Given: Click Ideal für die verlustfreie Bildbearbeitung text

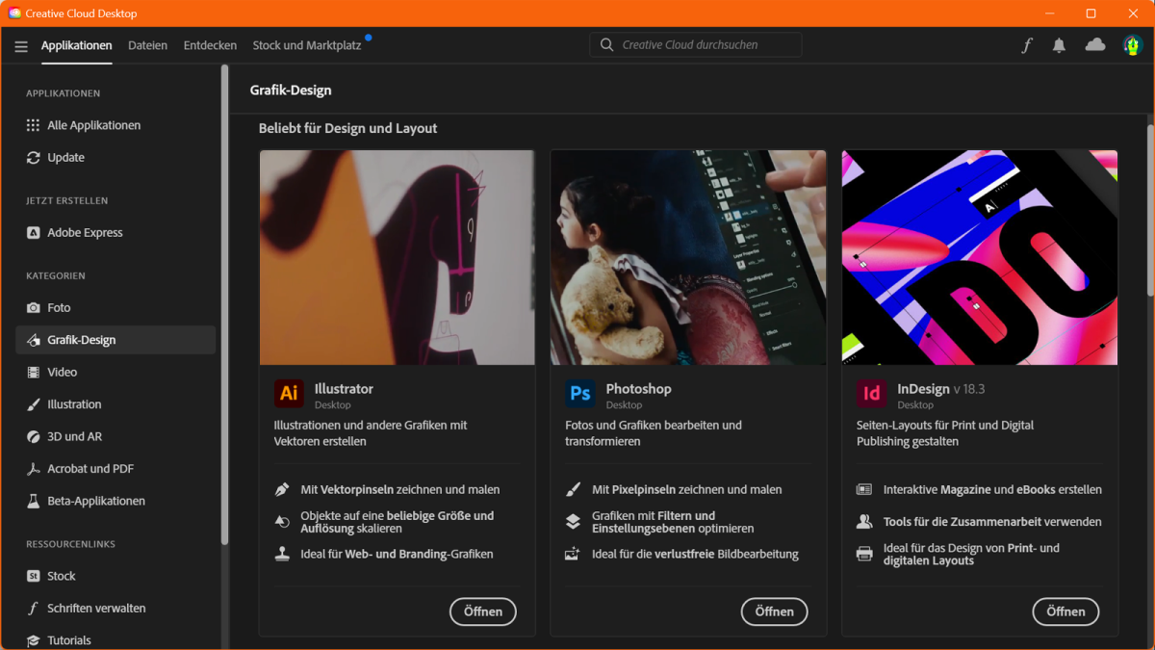Looking at the screenshot, I should pyautogui.click(x=696, y=555).
